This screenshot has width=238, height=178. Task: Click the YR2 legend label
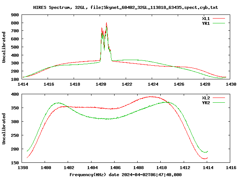[x=206, y=103]
